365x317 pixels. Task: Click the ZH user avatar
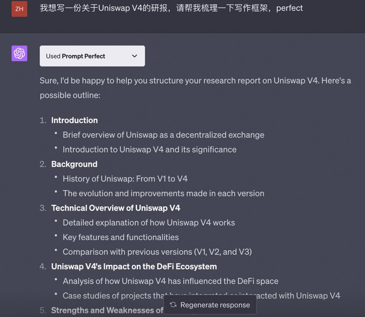click(19, 9)
